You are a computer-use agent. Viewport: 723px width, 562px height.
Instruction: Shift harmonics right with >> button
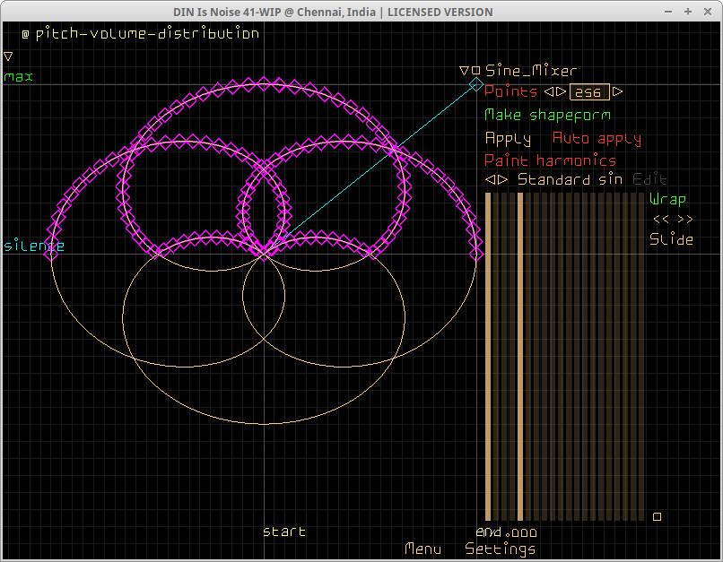tap(684, 219)
